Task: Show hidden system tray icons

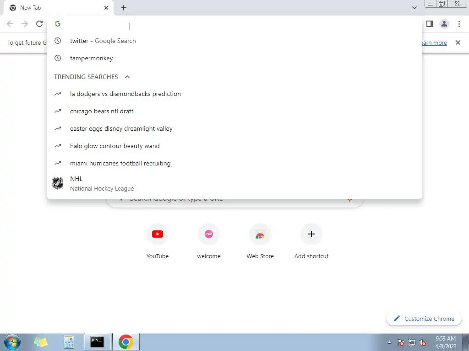Action: (389, 342)
